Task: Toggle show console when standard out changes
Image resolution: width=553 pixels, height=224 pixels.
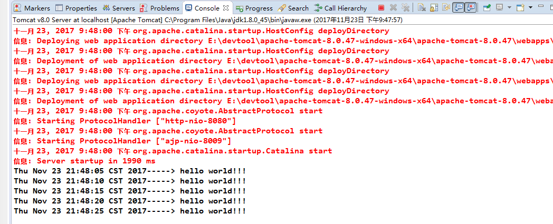Action: [458, 7]
